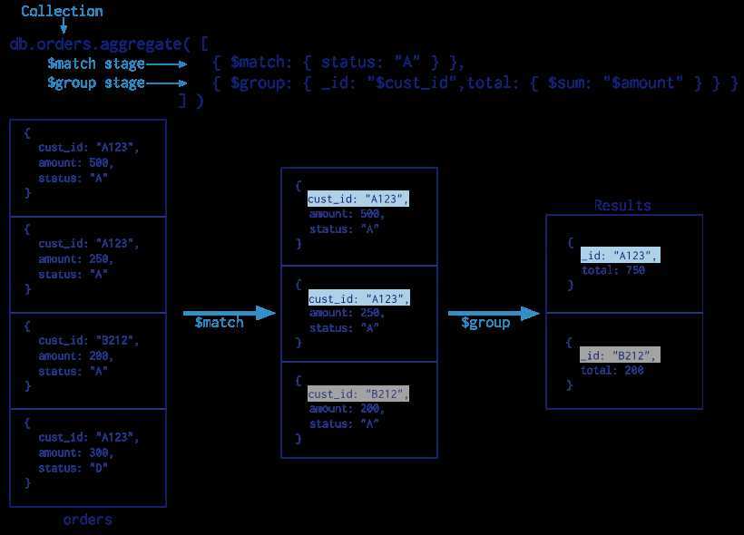Click cust_id "A123" above amount 300 in orders
The image size is (744, 535).
pos(88,437)
